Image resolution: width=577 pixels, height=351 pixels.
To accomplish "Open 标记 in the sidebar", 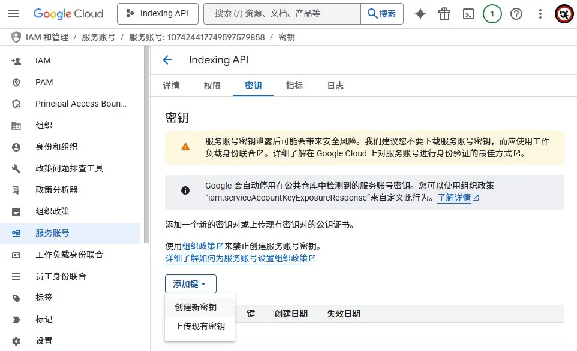I will pos(70,319).
